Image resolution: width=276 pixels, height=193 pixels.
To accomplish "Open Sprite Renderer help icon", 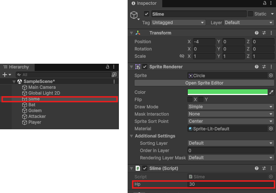I will [257, 67].
